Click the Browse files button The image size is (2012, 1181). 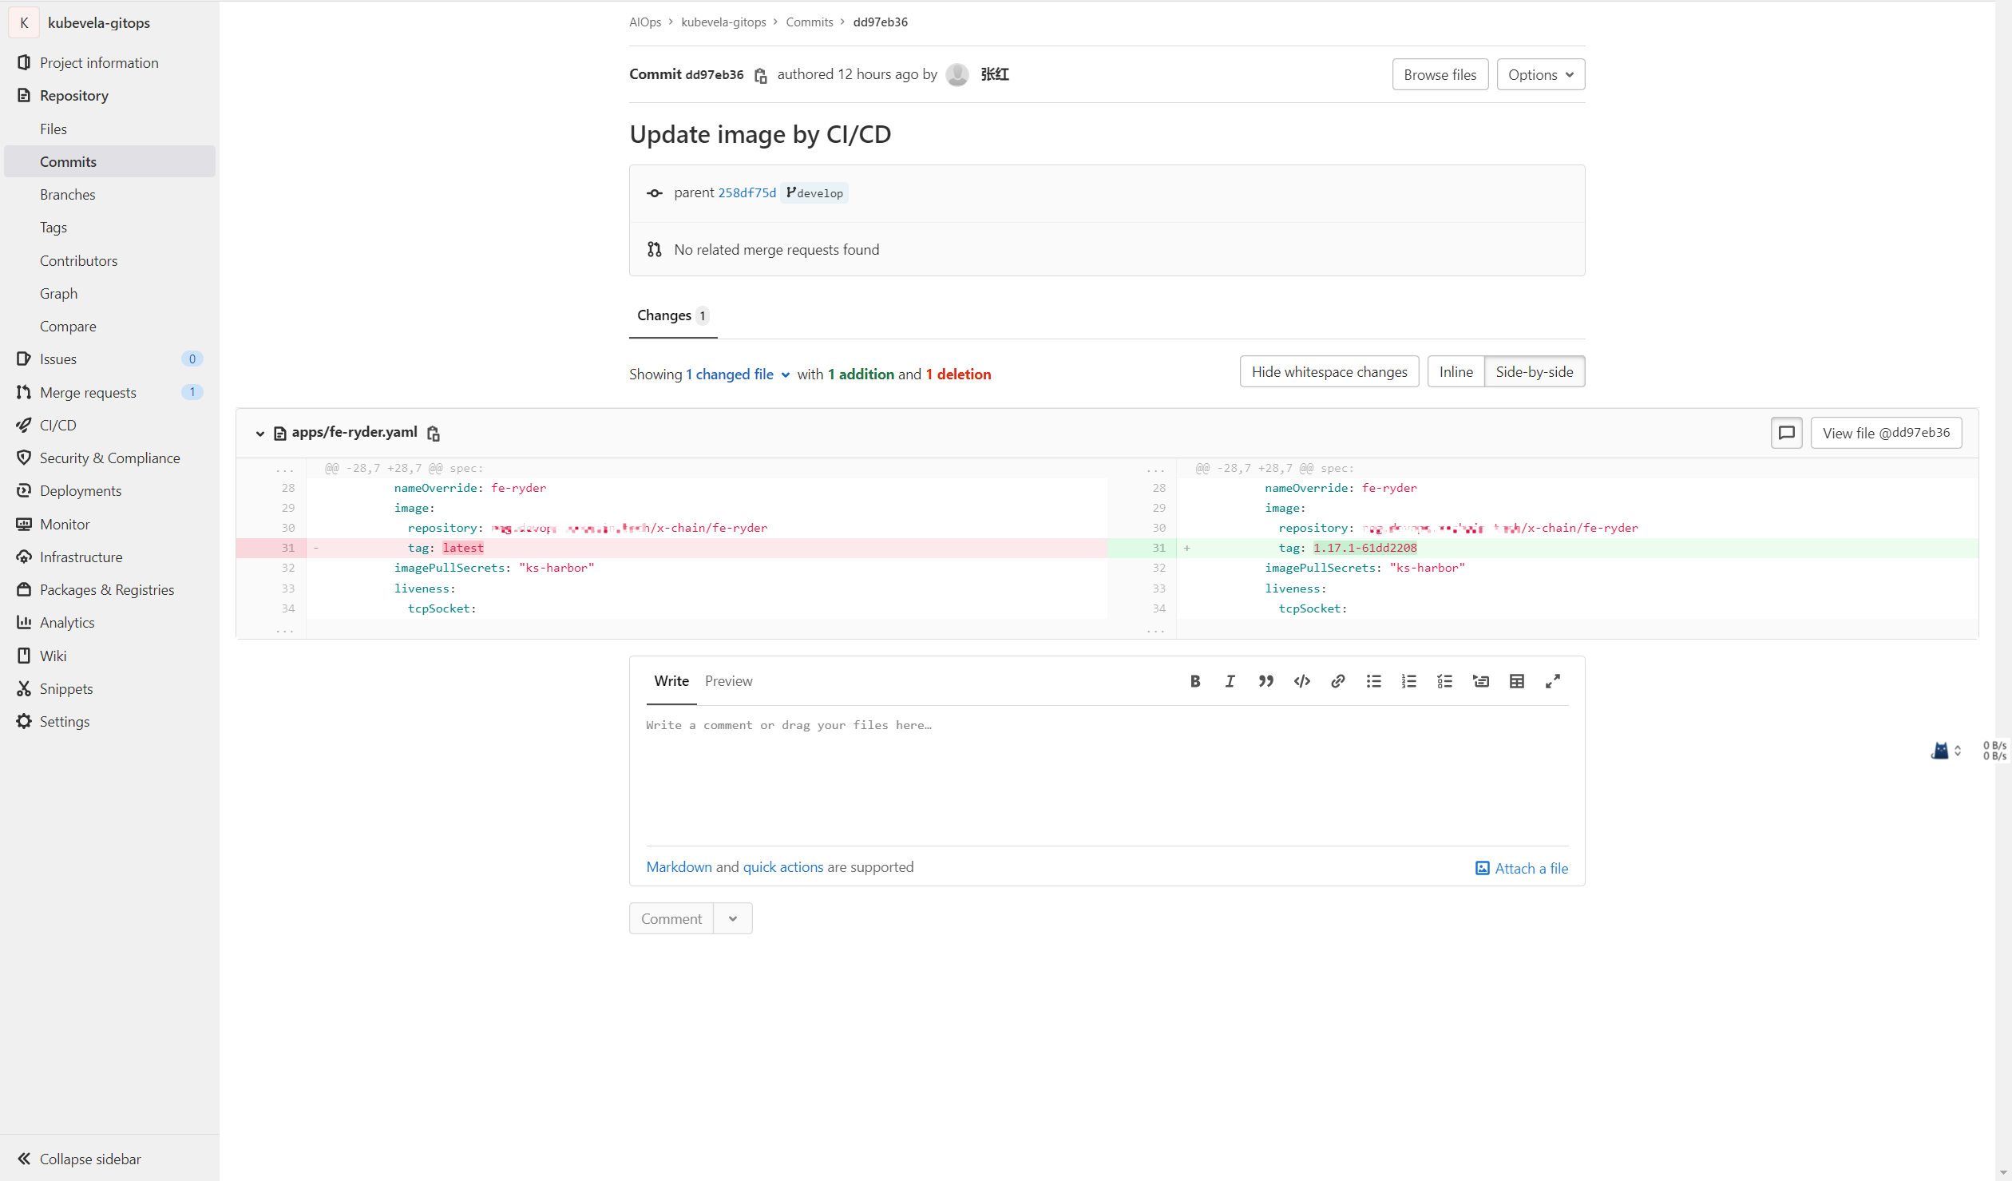[x=1440, y=73]
